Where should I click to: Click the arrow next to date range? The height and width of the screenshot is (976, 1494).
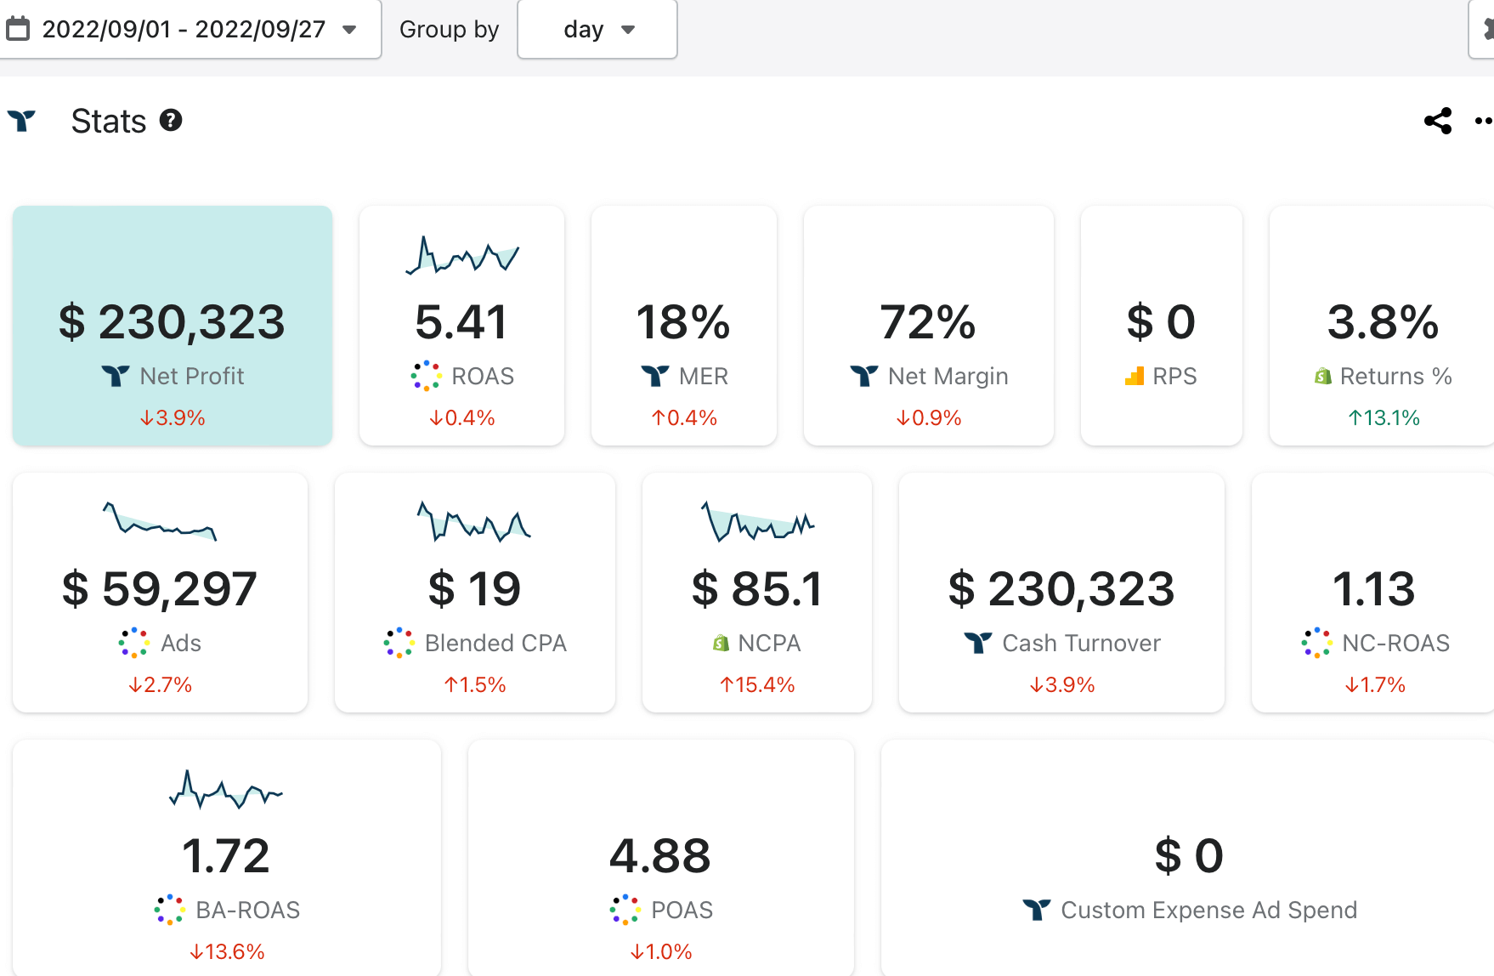click(x=349, y=30)
